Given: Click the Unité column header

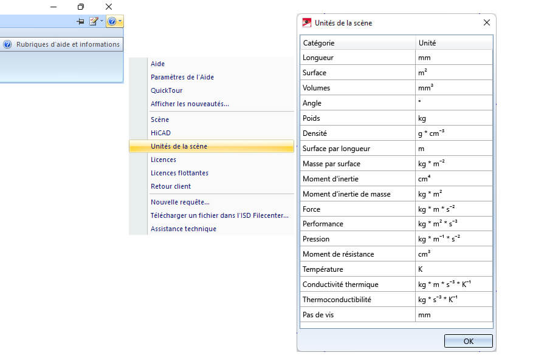Looking at the screenshot, I should point(454,43).
